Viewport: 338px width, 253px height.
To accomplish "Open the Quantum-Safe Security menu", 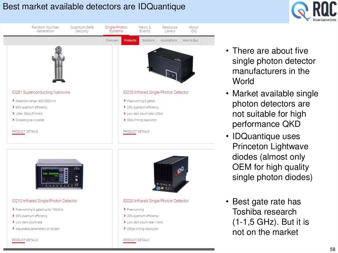I will [82, 29].
